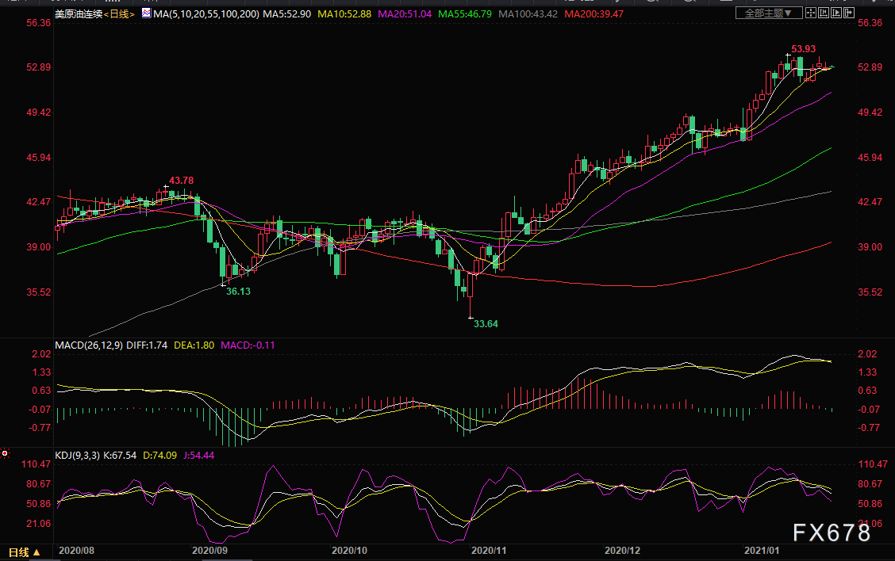Click the 53.93 high price label
Viewport: 895px width, 561px height.
coord(803,49)
